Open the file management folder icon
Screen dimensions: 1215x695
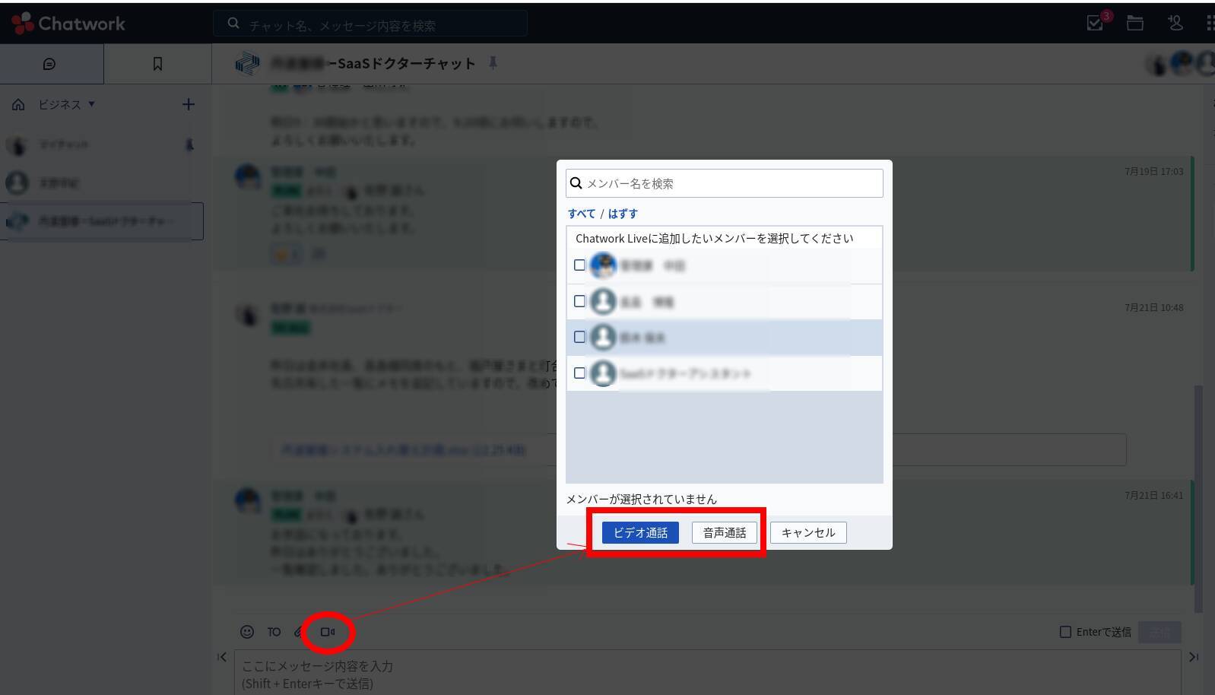click(1135, 23)
